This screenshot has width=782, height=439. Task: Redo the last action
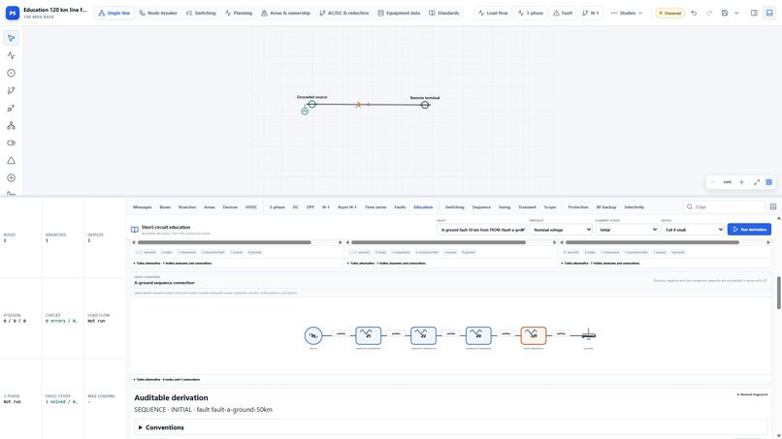(x=709, y=13)
